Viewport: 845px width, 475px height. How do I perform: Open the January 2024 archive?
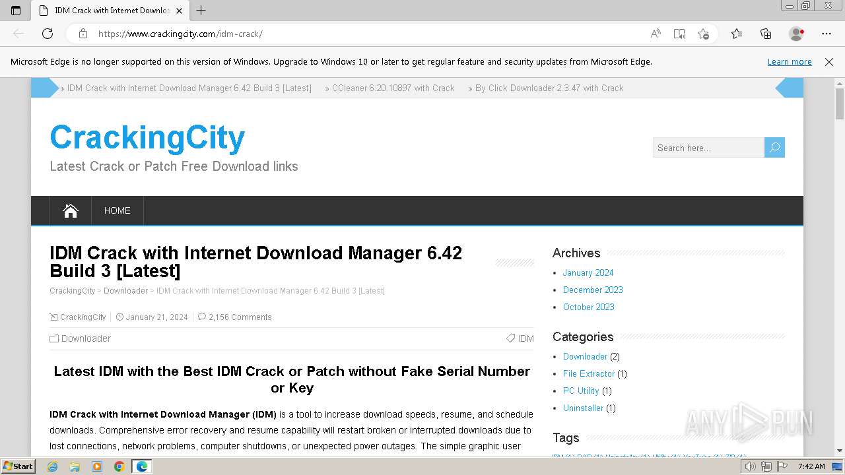coord(588,272)
